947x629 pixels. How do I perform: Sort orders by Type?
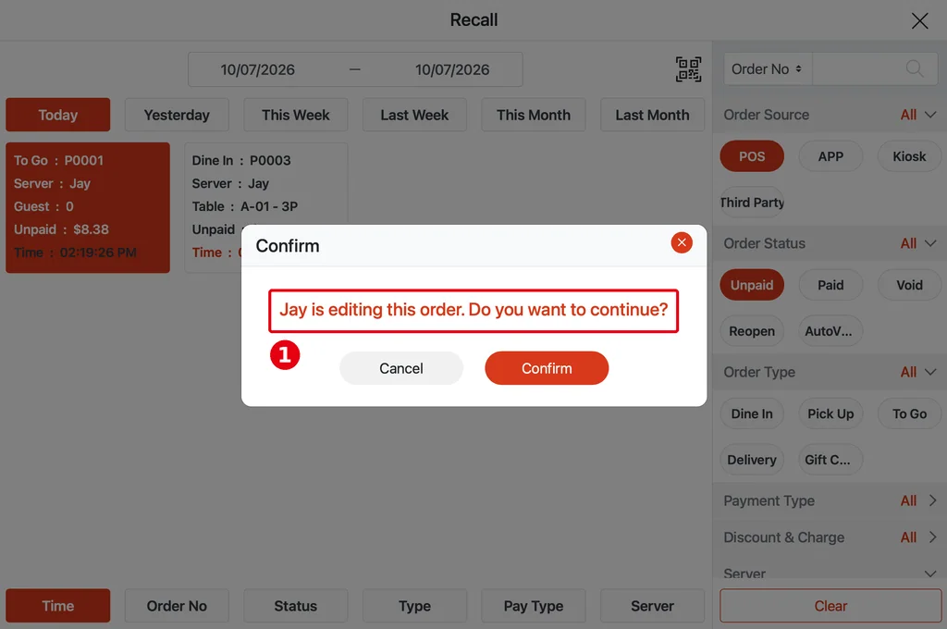(x=414, y=606)
